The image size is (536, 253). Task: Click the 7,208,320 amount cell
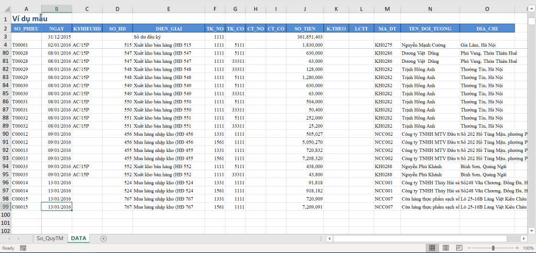[305, 158]
